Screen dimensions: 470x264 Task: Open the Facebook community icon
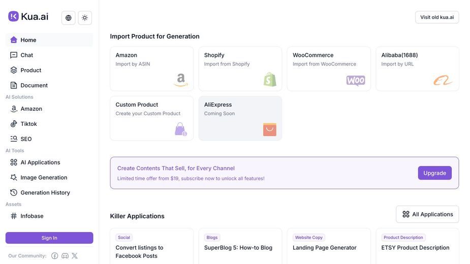click(54, 255)
